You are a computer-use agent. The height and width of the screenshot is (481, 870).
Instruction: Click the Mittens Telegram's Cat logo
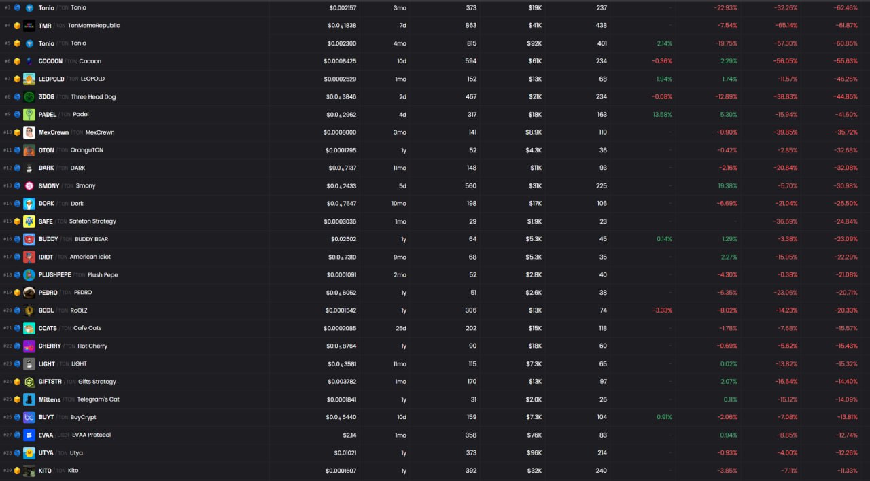[x=29, y=399]
